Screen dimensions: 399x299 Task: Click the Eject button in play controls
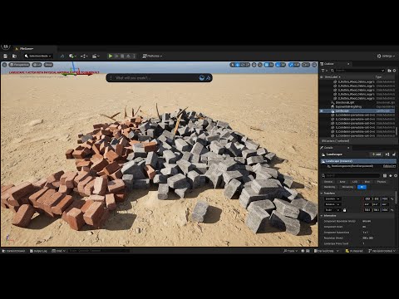pos(128,56)
